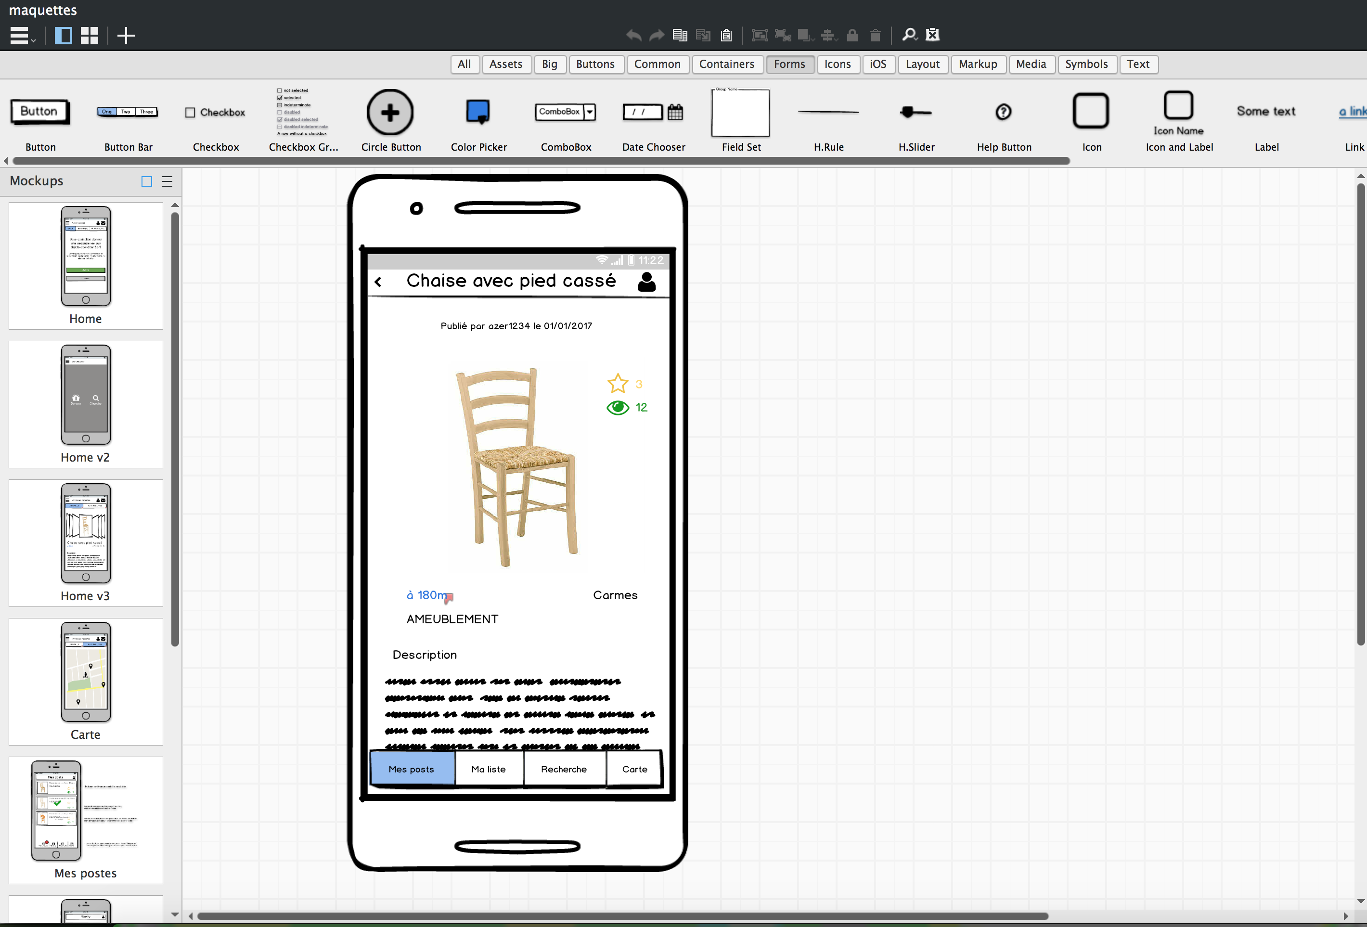The height and width of the screenshot is (927, 1367).
Task: Switch to the Symbols tab
Action: [1086, 64]
